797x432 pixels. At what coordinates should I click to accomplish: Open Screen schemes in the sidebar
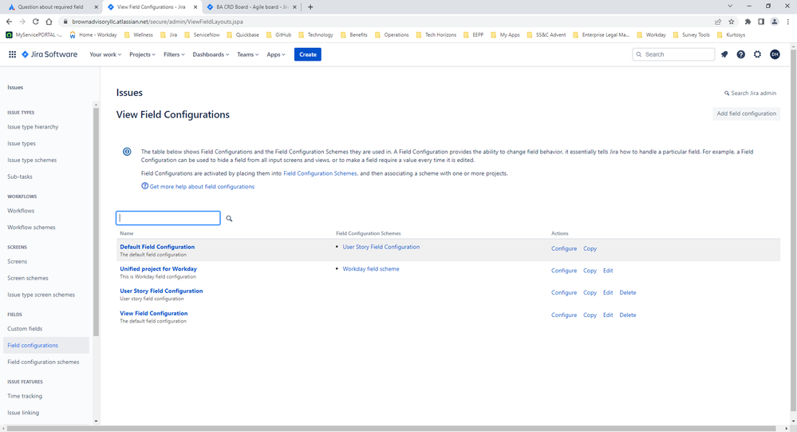click(x=28, y=278)
